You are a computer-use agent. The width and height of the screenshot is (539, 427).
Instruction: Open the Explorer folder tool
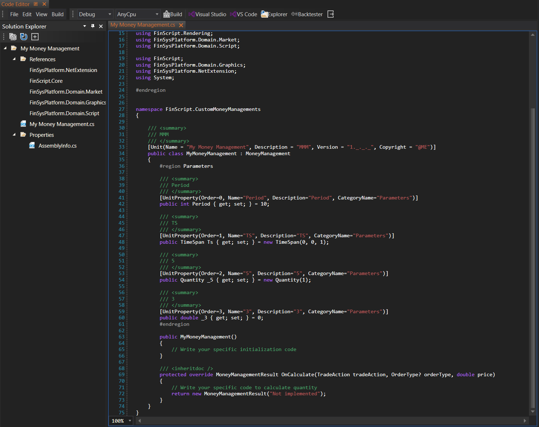[274, 14]
